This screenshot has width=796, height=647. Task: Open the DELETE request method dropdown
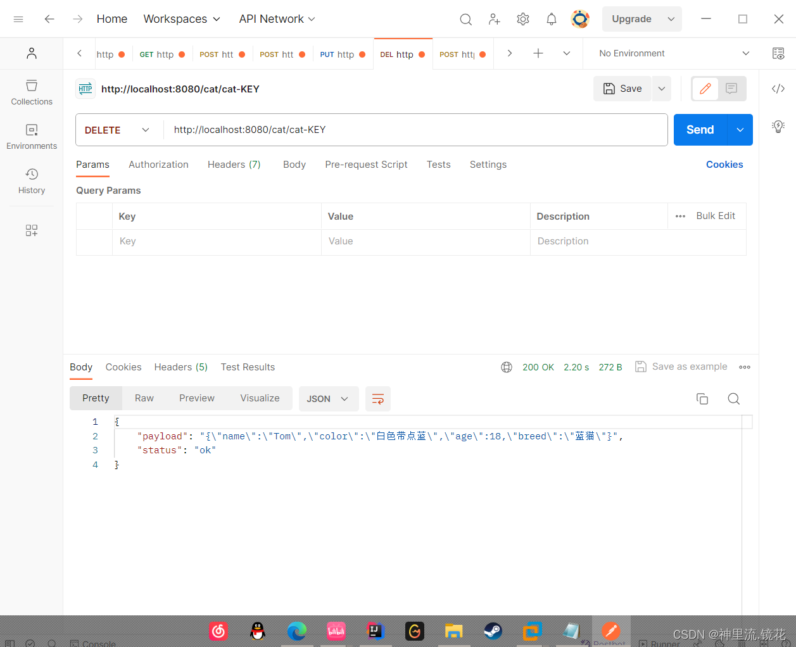pyautogui.click(x=118, y=130)
